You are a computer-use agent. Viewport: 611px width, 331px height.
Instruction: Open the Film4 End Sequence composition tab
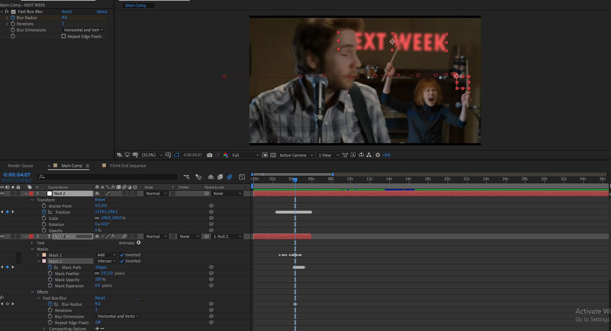click(x=129, y=165)
